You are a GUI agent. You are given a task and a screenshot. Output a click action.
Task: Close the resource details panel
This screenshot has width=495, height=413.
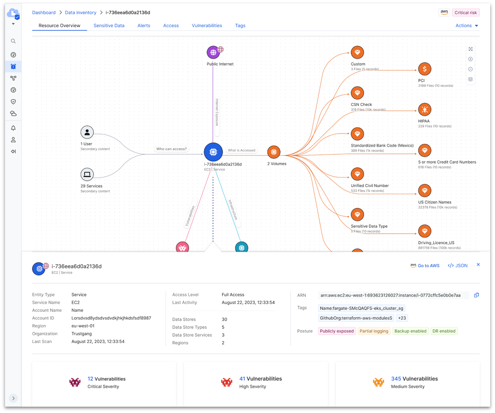point(478,265)
